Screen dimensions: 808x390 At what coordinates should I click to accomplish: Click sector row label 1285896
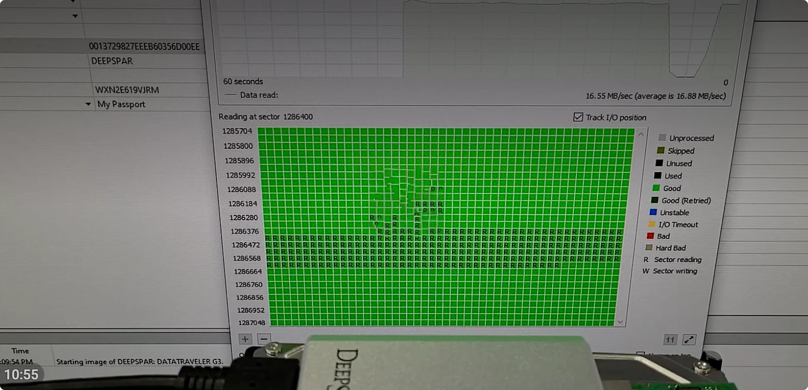pyautogui.click(x=239, y=160)
